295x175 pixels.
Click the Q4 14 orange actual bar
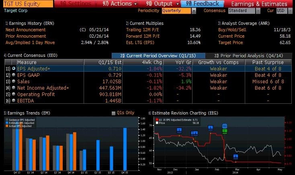click(x=75, y=151)
